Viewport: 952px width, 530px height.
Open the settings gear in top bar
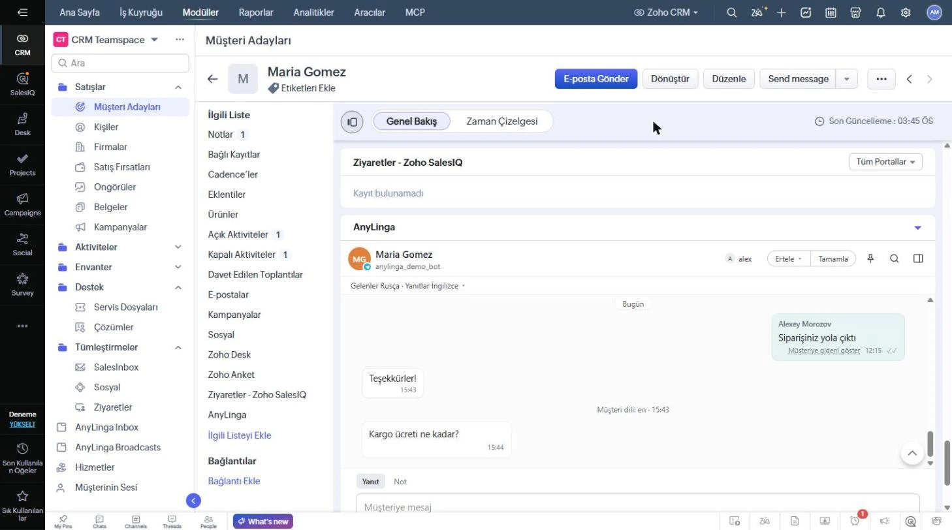906,12
